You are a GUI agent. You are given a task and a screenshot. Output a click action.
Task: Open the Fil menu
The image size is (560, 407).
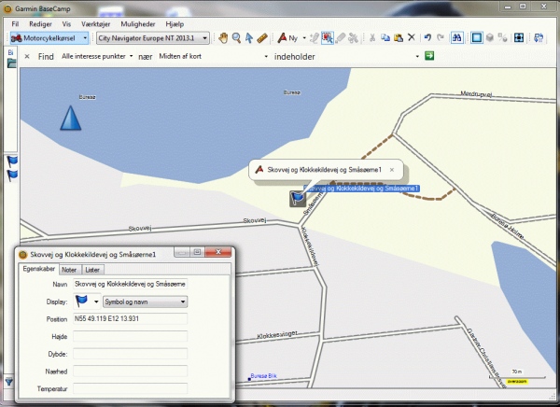point(15,24)
